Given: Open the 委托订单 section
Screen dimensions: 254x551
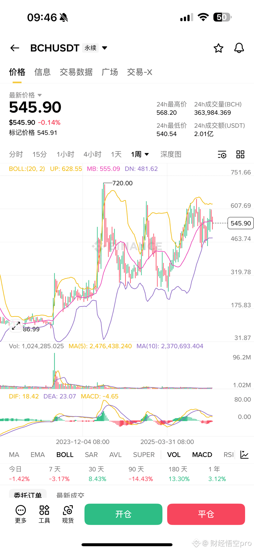Looking at the screenshot, I should [28, 494].
